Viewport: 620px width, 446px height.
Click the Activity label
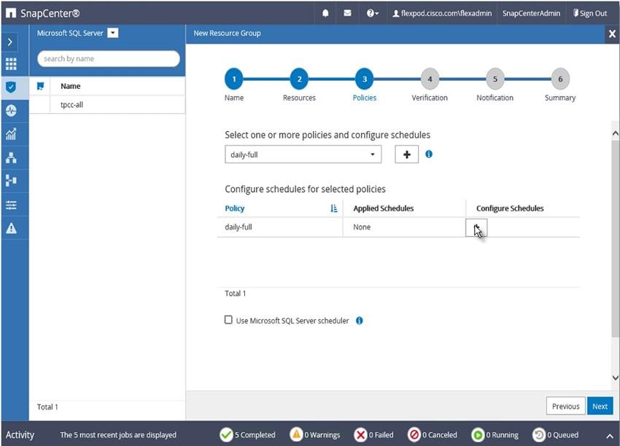20,434
